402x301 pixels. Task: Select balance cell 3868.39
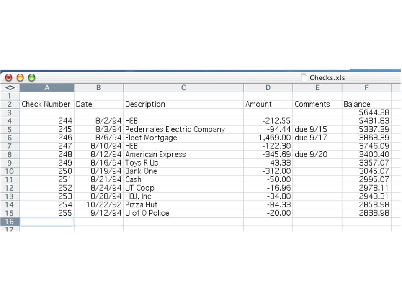click(366, 138)
